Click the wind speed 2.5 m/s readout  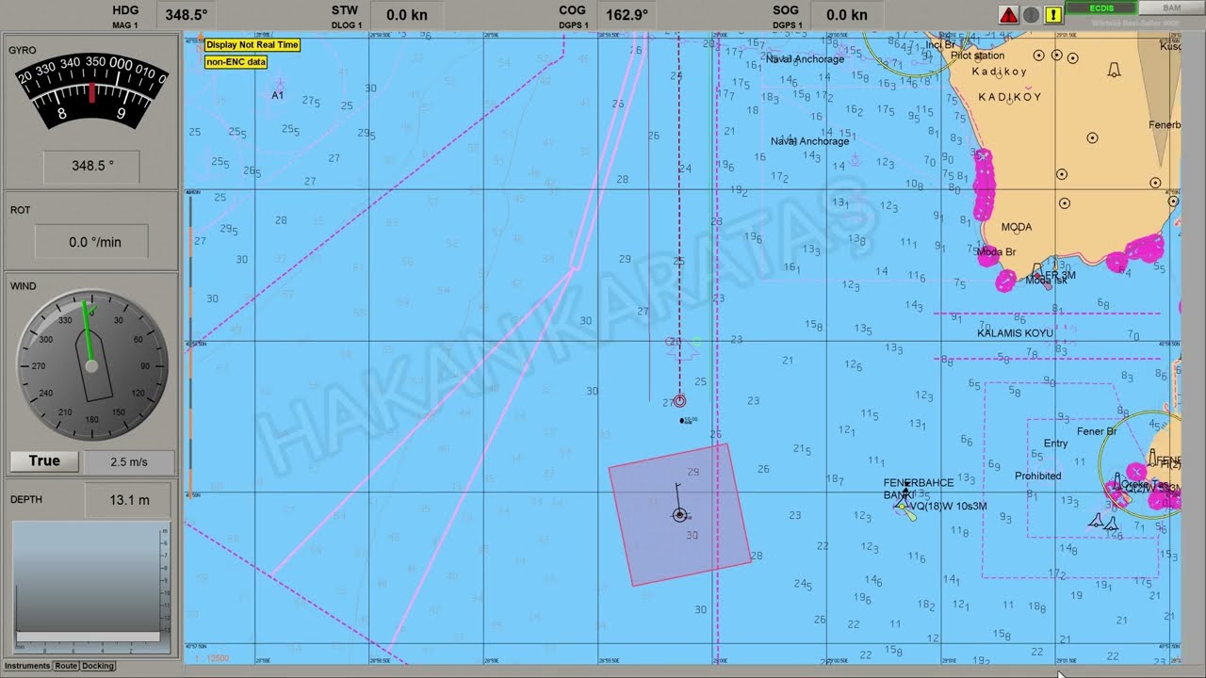[129, 461]
